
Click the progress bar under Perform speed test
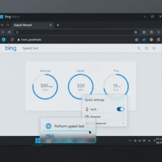pyautogui.click(x=67, y=131)
